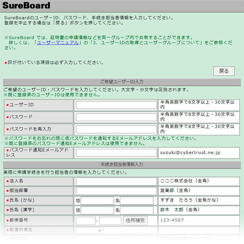Expand the 都道府県名 dropdown
244x244 pixels.
tap(89, 230)
